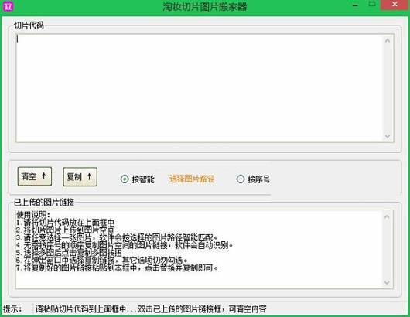Click instruction line 7 将复制好的图片链接粘贴到本框中

(x=117, y=268)
